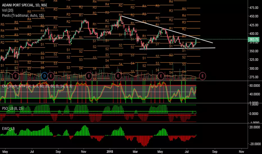Click the 80.0000 stochastic scale label
The height and width of the screenshot is (154, 262).
254,86
